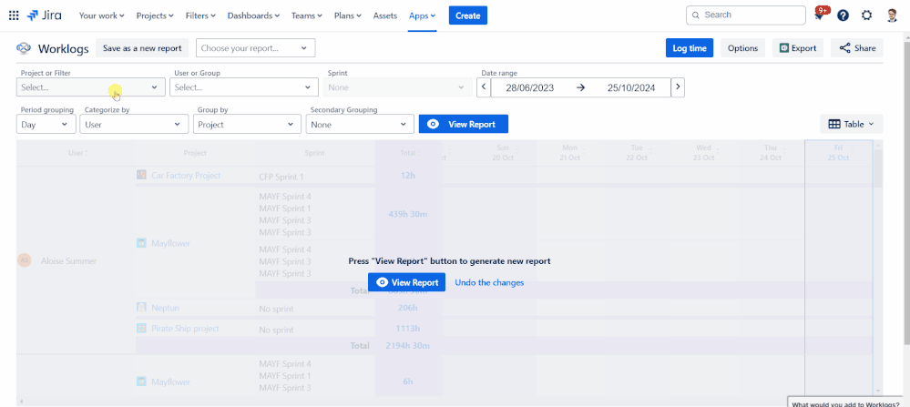Open the Period grouping Day dropdown
910x407 pixels.
[46, 124]
